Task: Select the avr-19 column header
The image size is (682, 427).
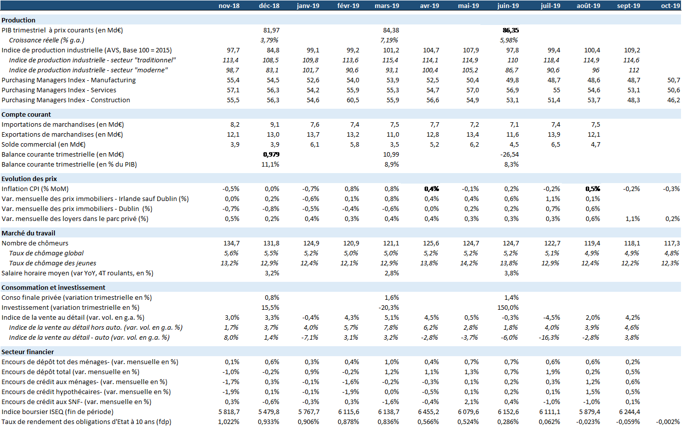Action: (x=429, y=5)
